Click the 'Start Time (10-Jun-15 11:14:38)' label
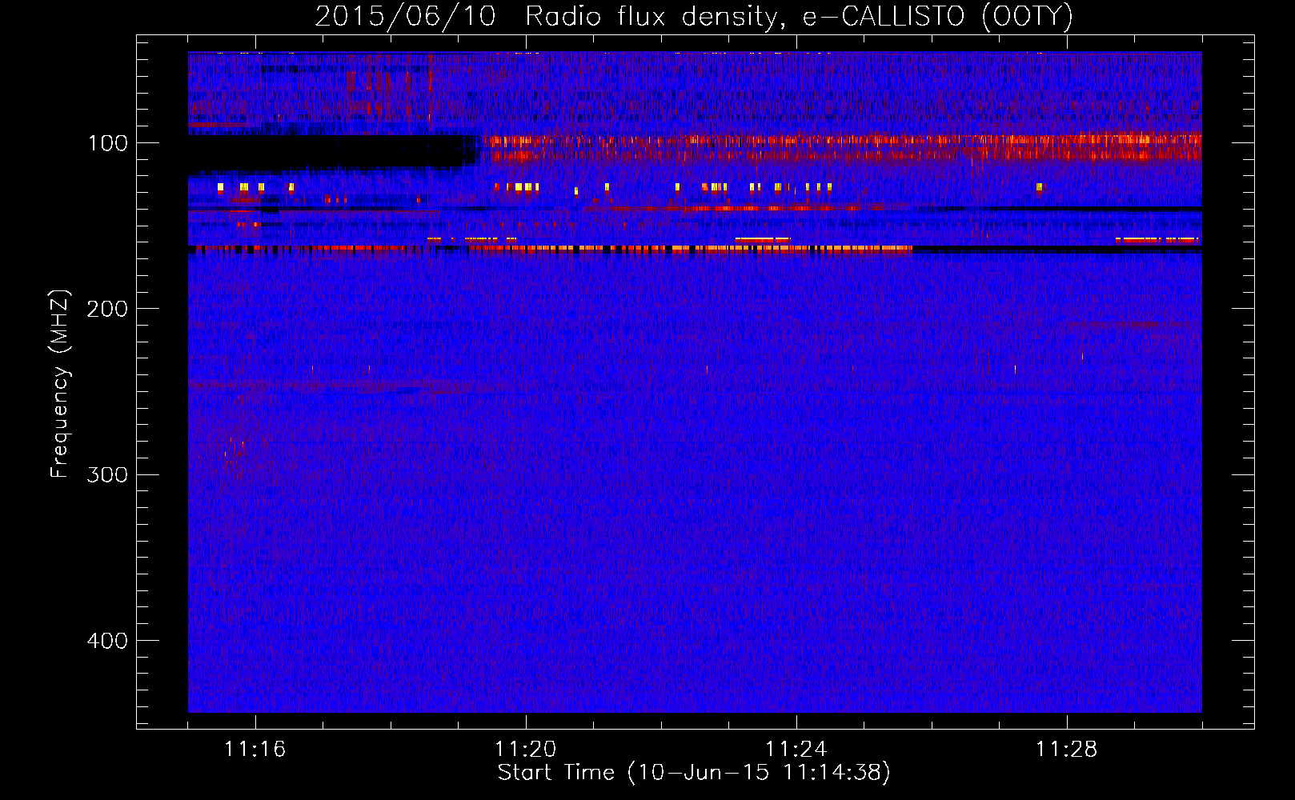The width and height of the screenshot is (1295, 800). (694, 773)
